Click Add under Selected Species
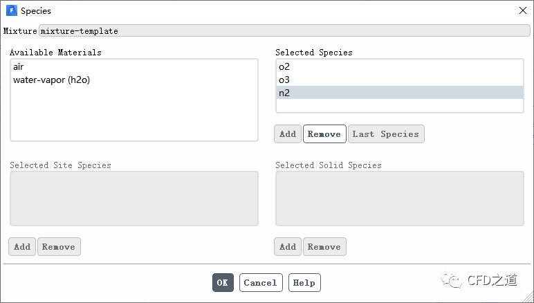Viewport: 534px width, 303px height. (x=288, y=134)
